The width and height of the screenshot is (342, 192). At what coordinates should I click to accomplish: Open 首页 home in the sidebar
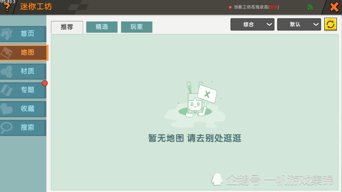pyautogui.click(x=23, y=34)
